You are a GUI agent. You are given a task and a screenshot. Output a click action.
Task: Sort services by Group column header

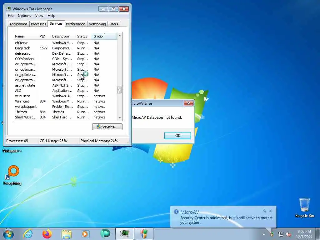coord(104,36)
